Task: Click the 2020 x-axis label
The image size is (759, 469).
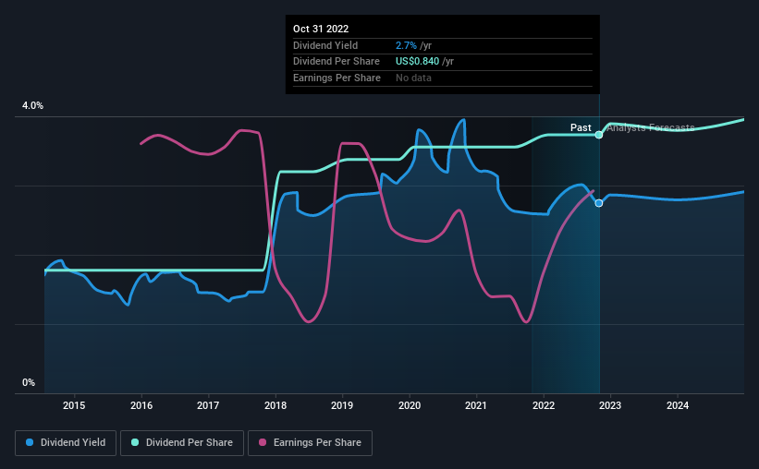Action: [x=410, y=405]
